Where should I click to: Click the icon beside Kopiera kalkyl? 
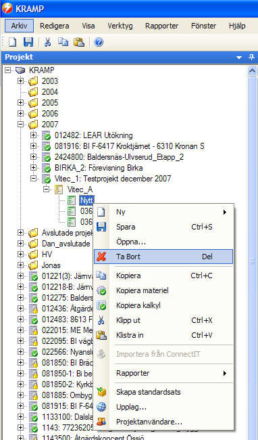(x=101, y=305)
